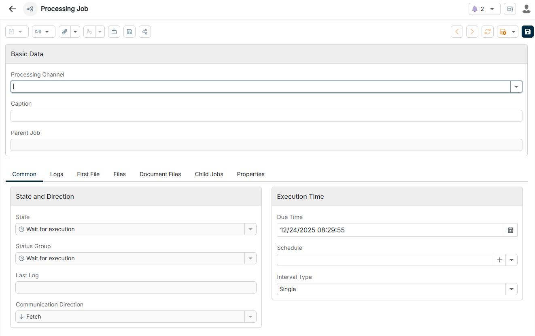Click the signature icon
This screenshot has width=535, height=336.
pyautogui.click(x=89, y=32)
